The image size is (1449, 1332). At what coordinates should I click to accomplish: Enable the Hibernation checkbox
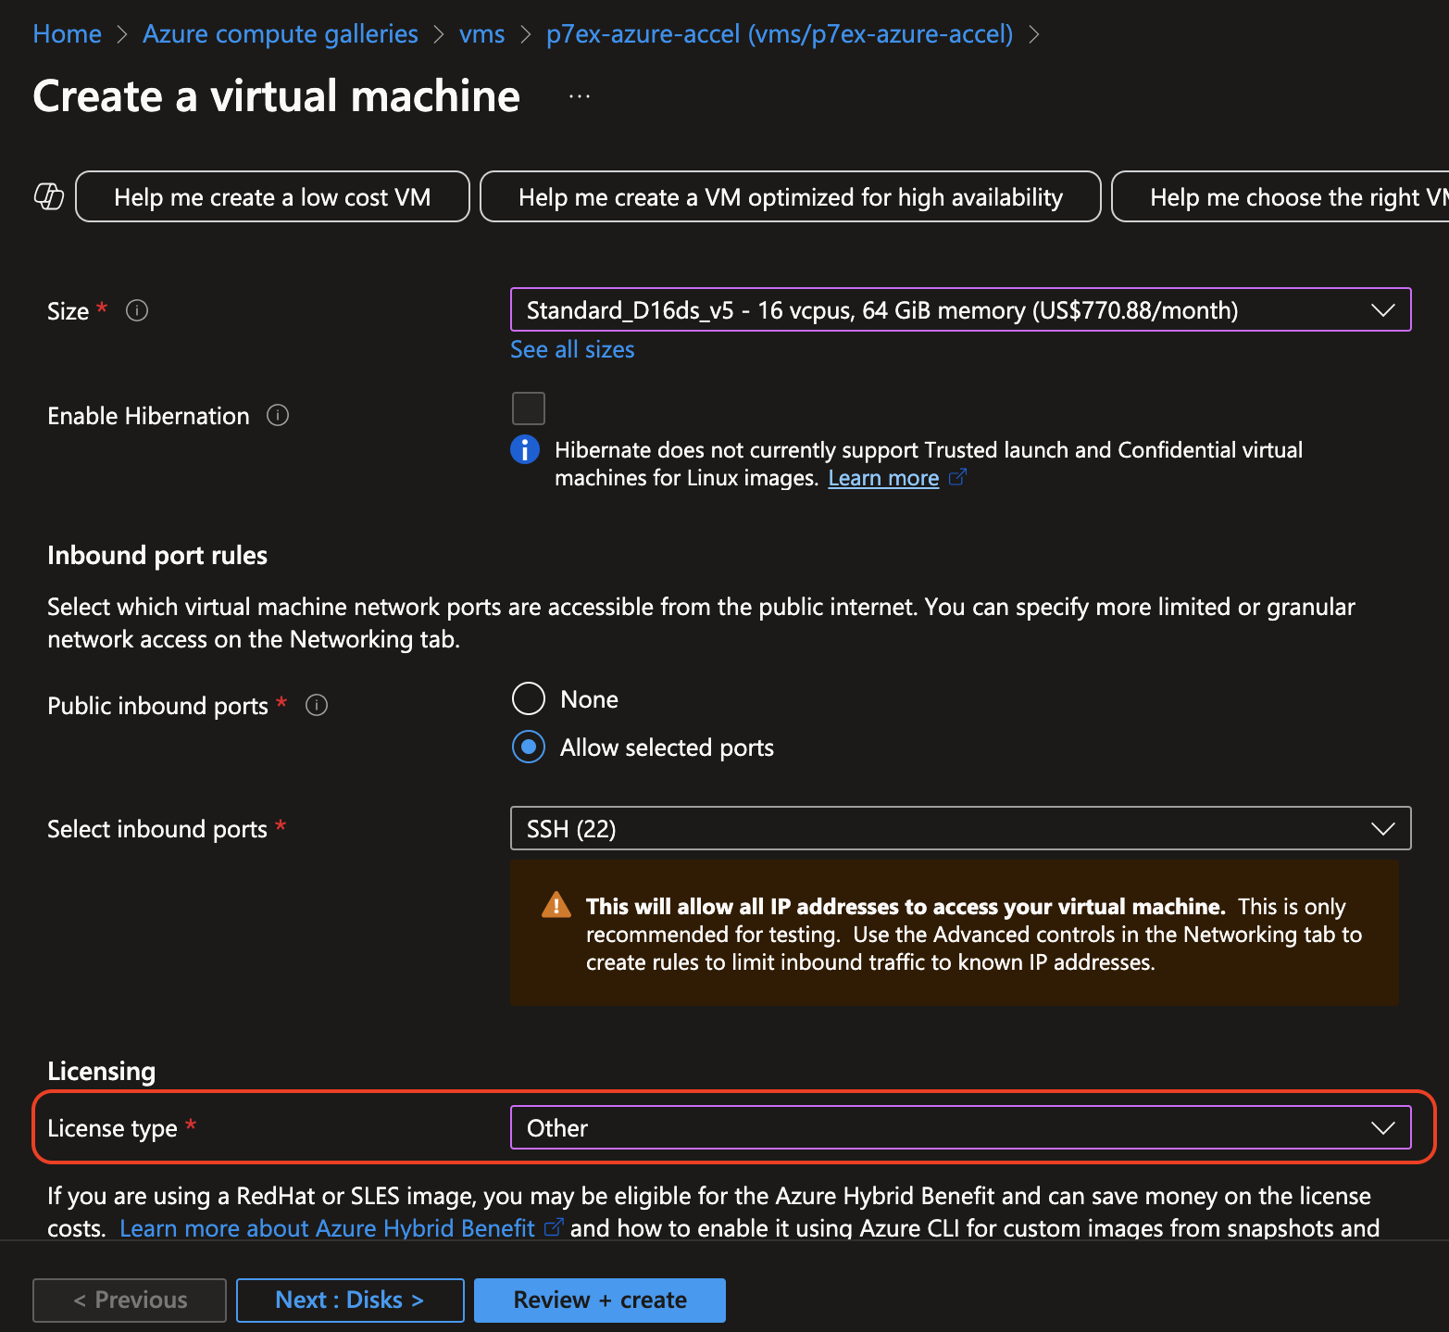click(529, 408)
